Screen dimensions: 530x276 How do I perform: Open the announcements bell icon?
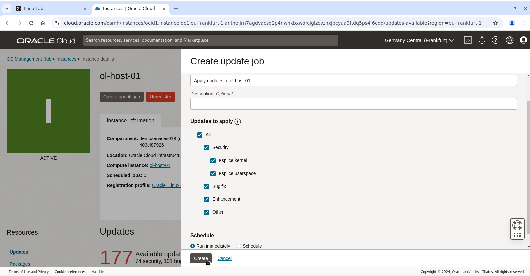(x=482, y=40)
